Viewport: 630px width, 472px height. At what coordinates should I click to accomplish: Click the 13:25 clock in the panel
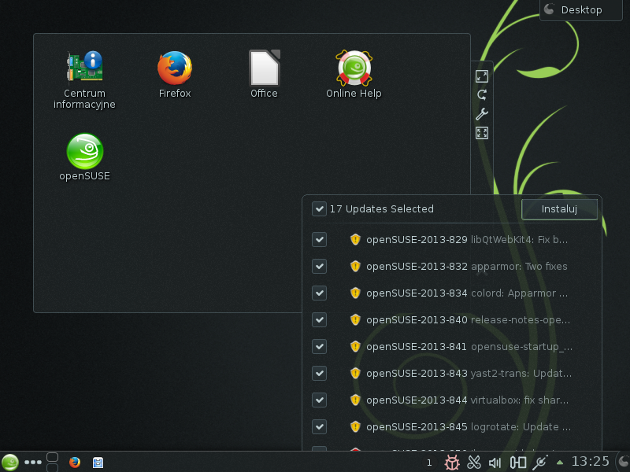coord(591,462)
